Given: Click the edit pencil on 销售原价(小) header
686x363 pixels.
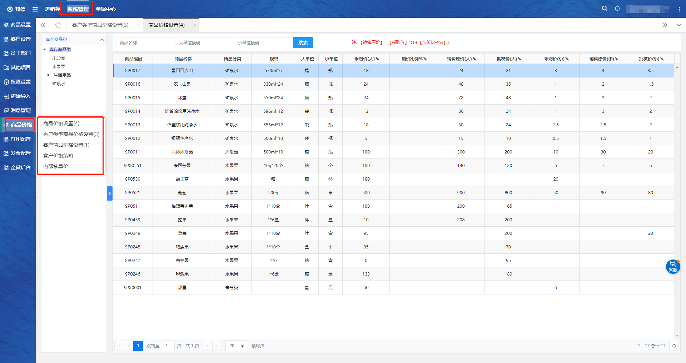Looking at the screenshot, I should [617, 59].
